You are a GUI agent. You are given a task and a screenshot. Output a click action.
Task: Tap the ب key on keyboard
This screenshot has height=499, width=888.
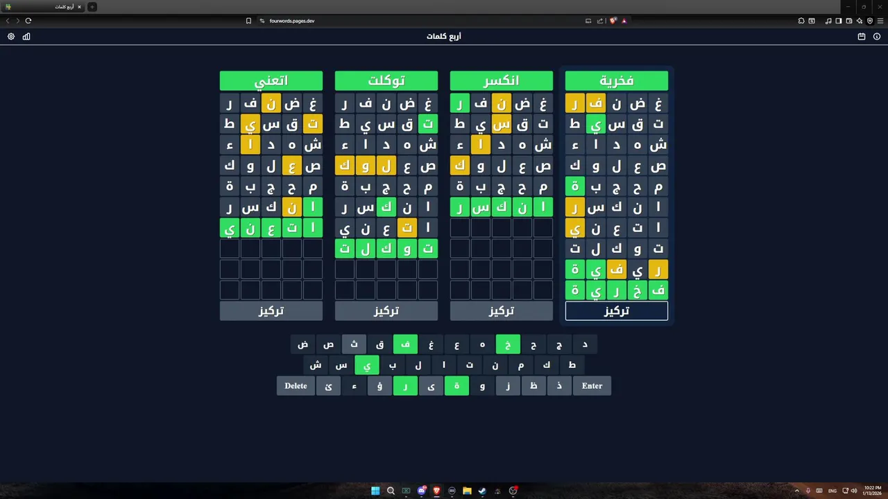tap(393, 365)
